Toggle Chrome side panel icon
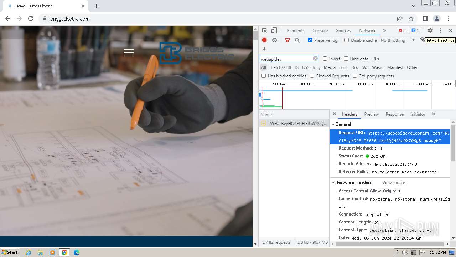 coord(425,19)
